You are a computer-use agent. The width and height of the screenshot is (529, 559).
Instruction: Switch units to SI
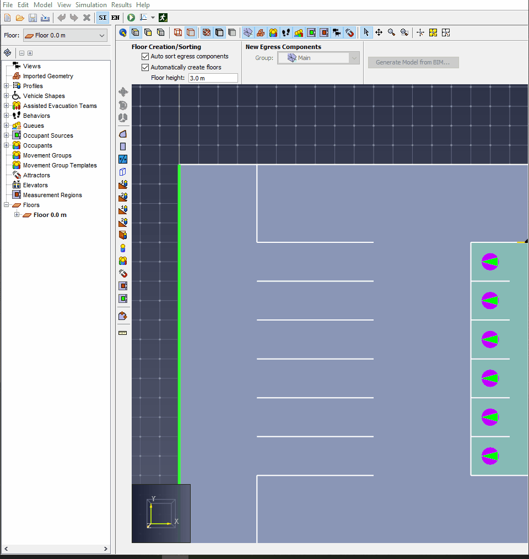(102, 18)
